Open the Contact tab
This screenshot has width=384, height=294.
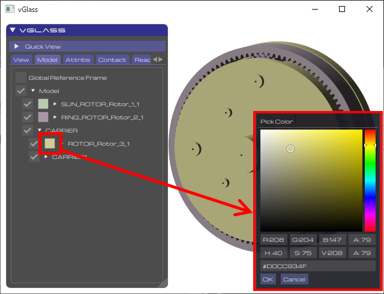[112, 59]
